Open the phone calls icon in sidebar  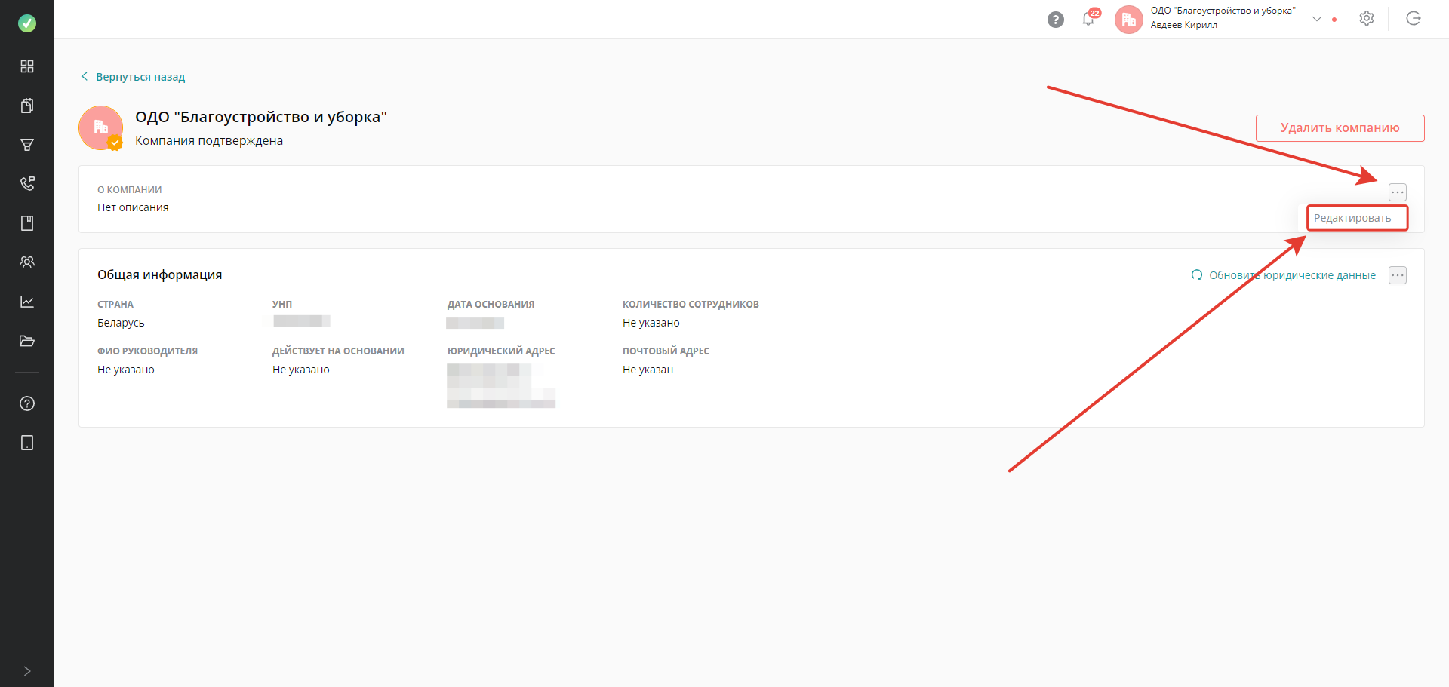tap(27, 184)
